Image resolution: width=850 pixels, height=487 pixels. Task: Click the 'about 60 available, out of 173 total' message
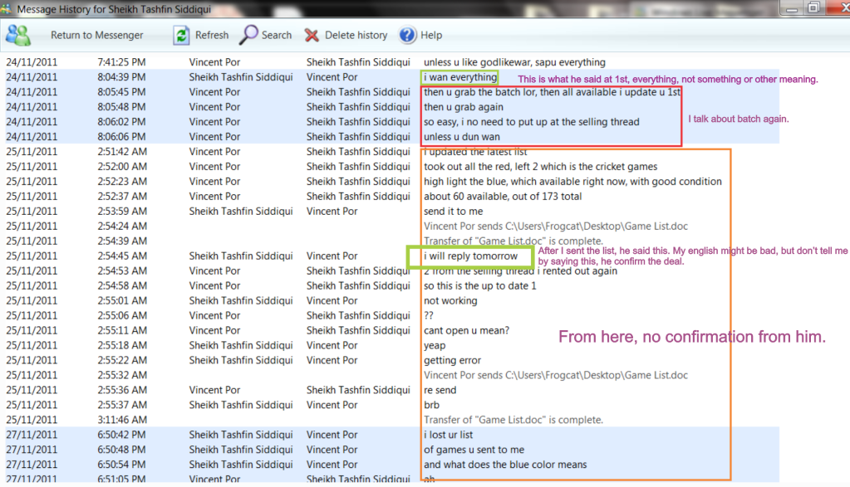coord(503,197)
